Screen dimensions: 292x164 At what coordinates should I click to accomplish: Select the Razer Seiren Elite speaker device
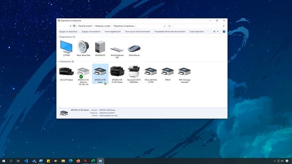coord(83,47)
